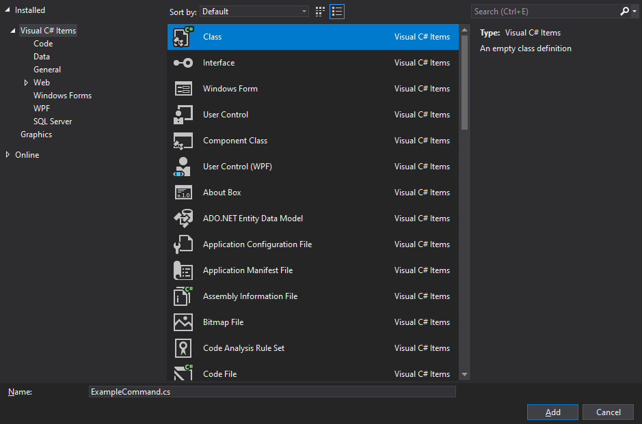Click the template list scrollbar thumb
This screenshot has height=424, width=642.
(464, 83)
